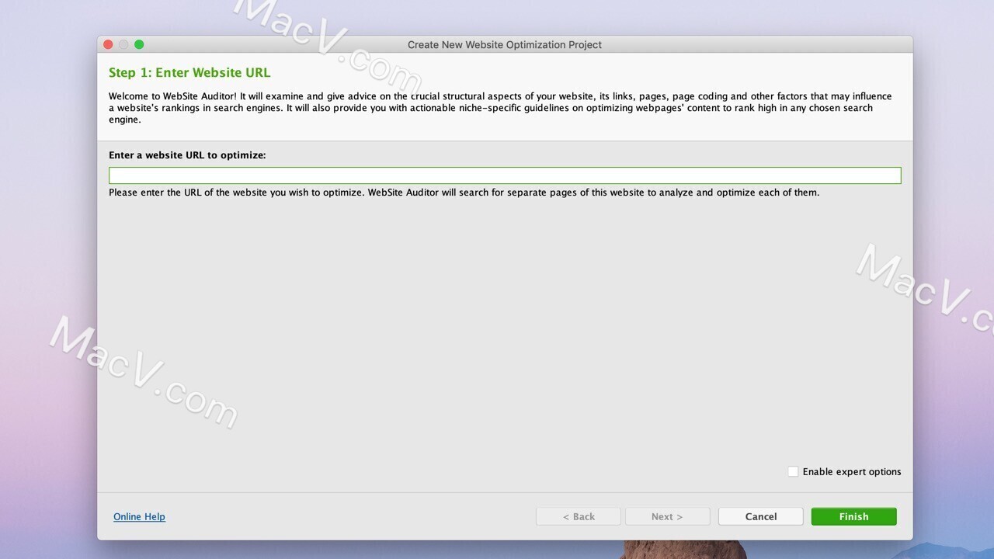This screenshot has height=559, width=994.
Task: Click the disabled Back button
Action: [x=579, y=516]
